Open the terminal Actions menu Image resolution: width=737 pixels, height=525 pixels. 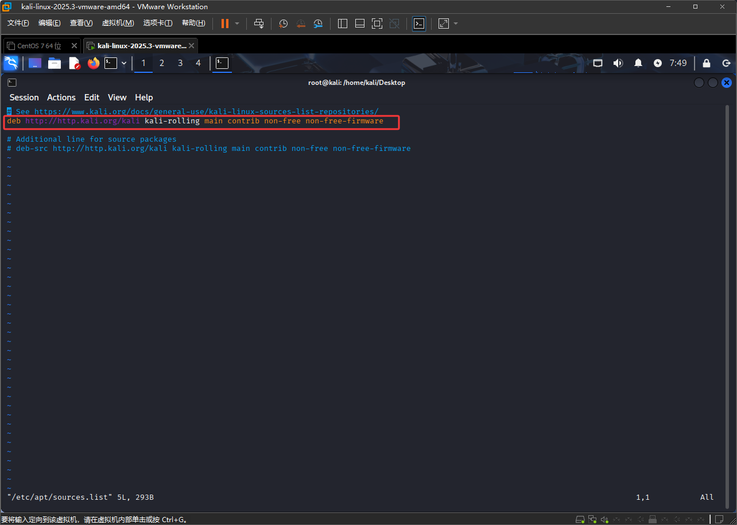(x=61, y=98)
